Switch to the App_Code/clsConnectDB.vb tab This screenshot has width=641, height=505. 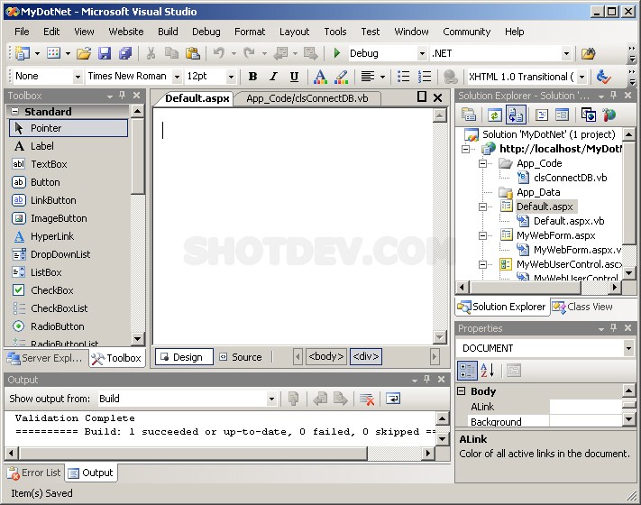(x=307, y=98)
